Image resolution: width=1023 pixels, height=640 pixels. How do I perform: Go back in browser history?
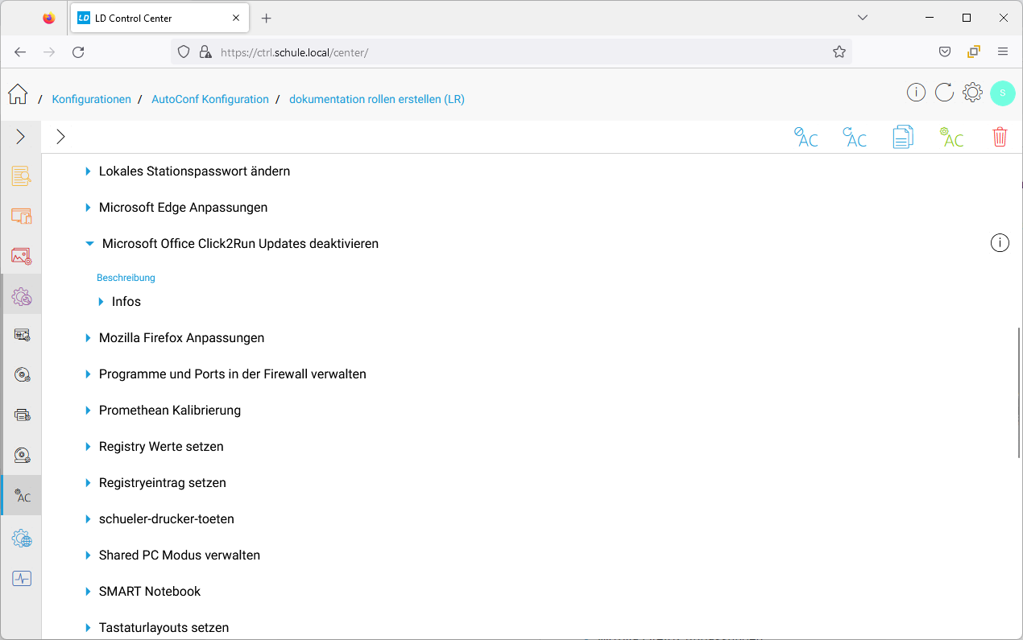coord(20,52)
